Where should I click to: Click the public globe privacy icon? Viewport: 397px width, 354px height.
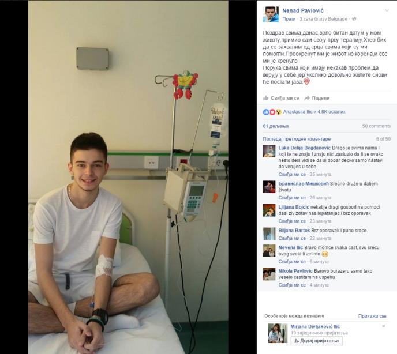click(x=354, y=18)
